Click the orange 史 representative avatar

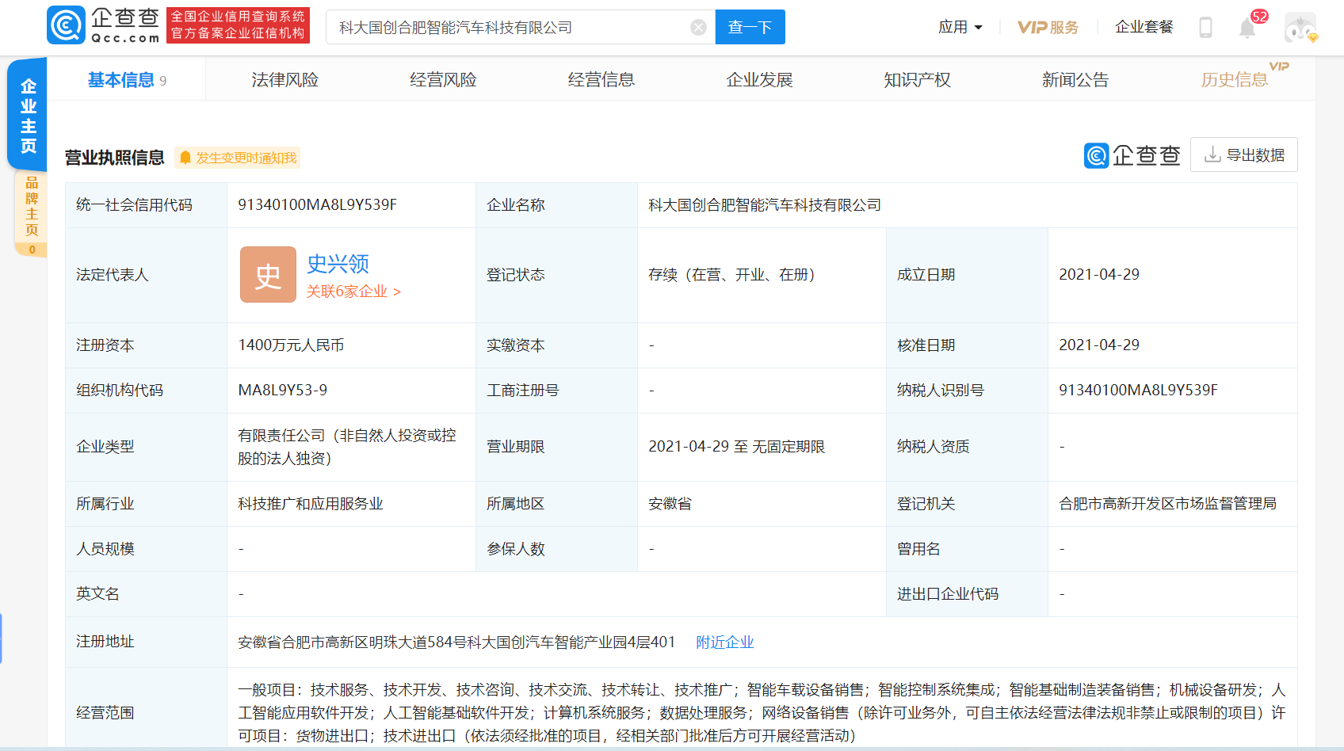click(x=268, y=275)
